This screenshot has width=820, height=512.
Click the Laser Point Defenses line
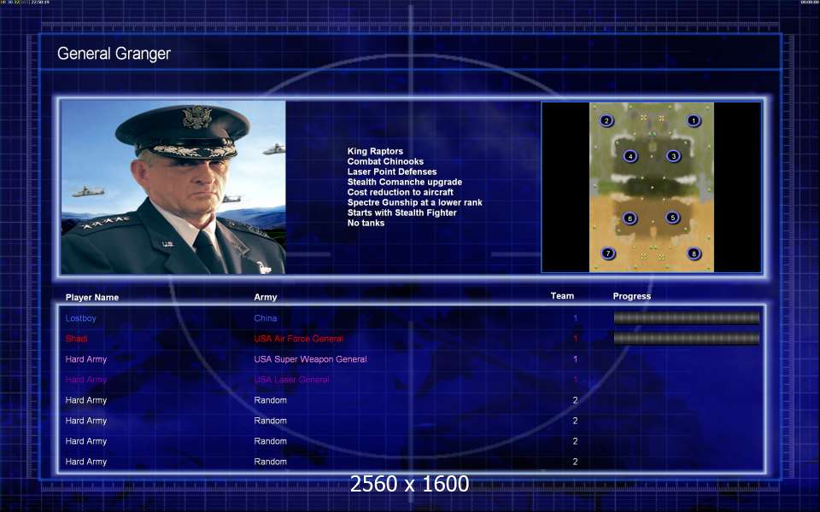coord(392,172)
